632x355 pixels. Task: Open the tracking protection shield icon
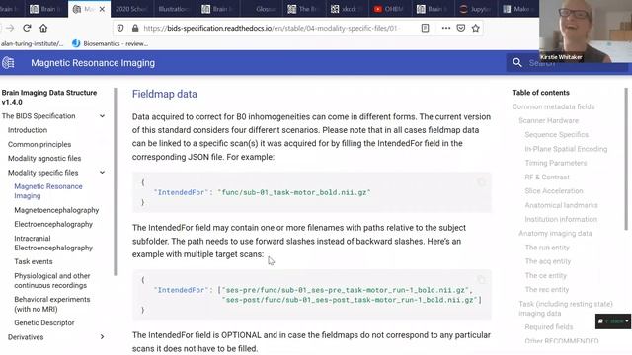[x=120, y=28]
